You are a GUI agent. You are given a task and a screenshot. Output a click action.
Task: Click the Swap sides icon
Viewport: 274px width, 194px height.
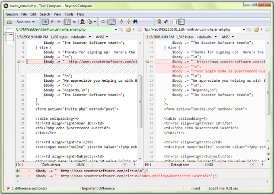coord(166,22)
